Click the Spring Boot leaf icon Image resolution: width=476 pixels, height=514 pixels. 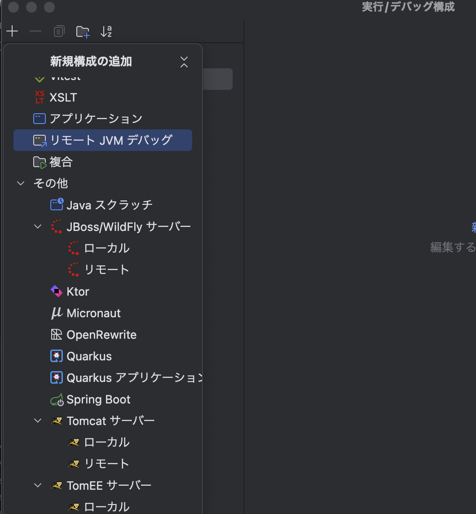click(x=57, y=399)
